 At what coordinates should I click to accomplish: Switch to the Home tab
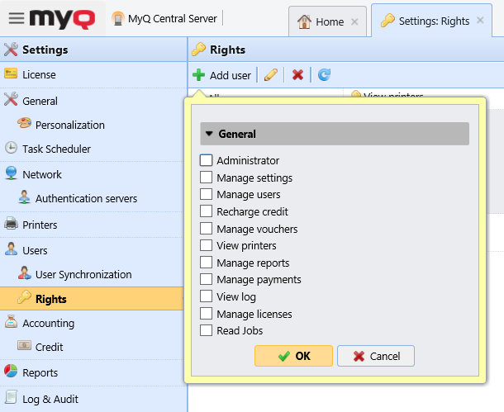[x=330, y=21]
